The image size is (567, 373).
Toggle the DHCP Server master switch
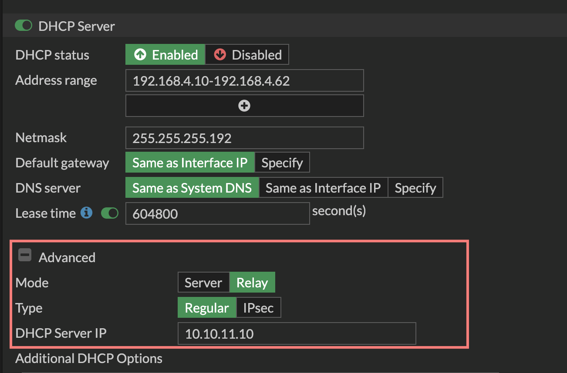coord(24,25)
